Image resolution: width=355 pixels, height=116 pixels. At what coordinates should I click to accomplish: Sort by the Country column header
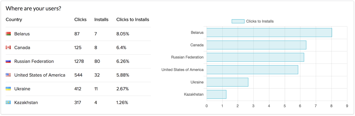[14, 19]
